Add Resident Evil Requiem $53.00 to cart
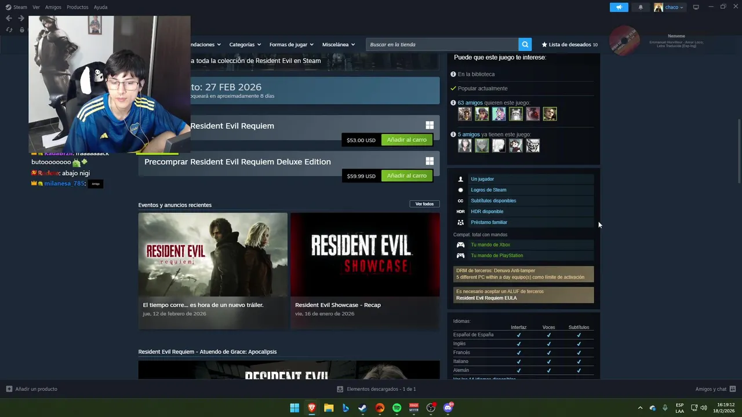This screenshot has height=417, width=742. click(x=406, y=140)
